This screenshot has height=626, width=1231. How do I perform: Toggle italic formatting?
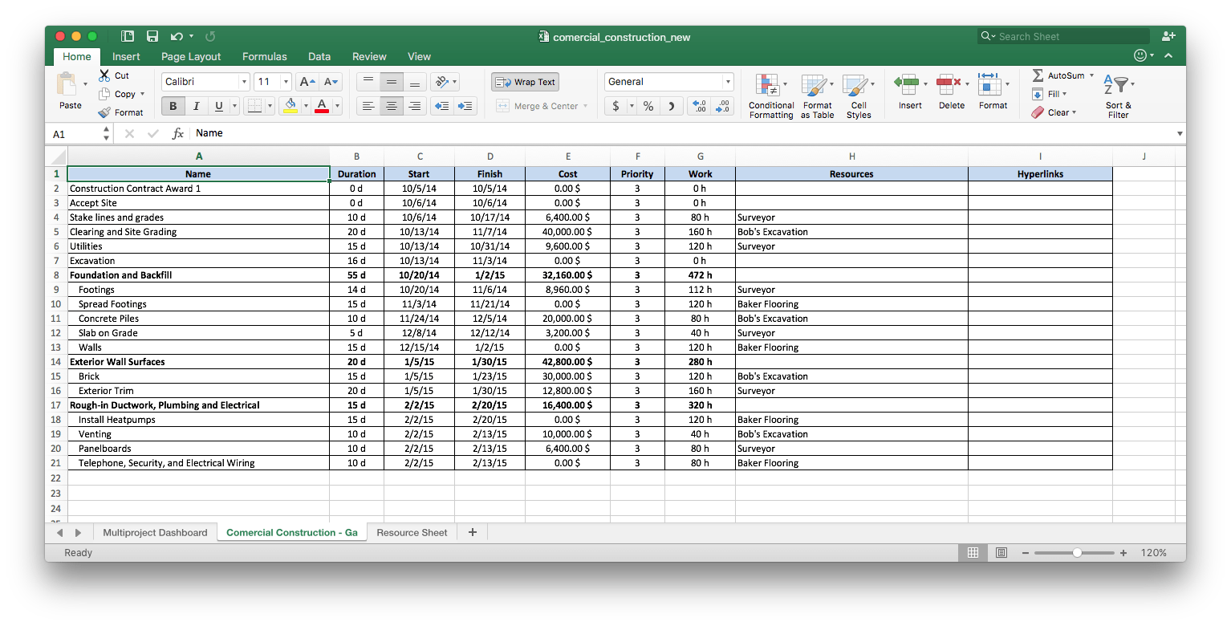195,105
